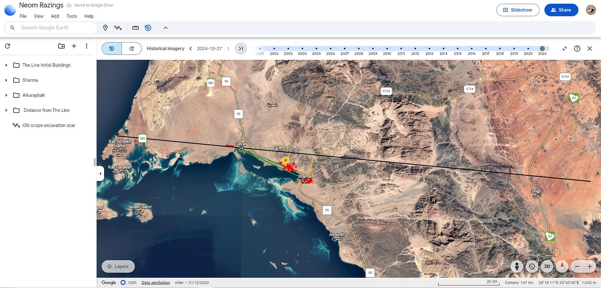The height and width of the screenshot is (288, 601).
Task: Open the project three-dot overflow menu
Action: tap(86, 46)
